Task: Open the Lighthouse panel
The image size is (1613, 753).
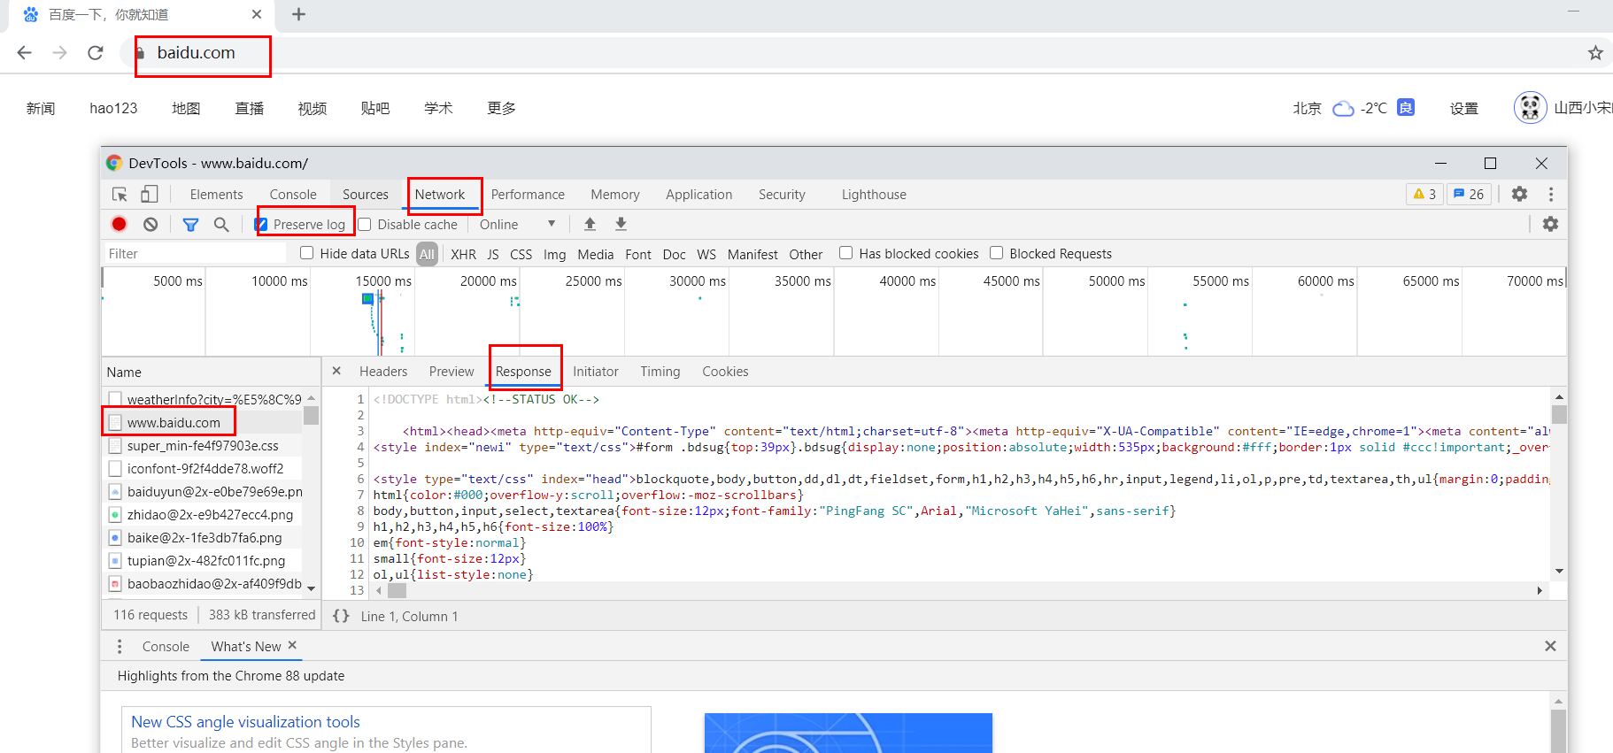Action: tap(874, 195)
